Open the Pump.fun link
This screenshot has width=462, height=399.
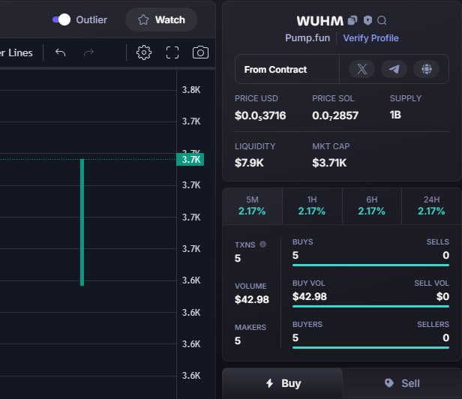(307, 38)
